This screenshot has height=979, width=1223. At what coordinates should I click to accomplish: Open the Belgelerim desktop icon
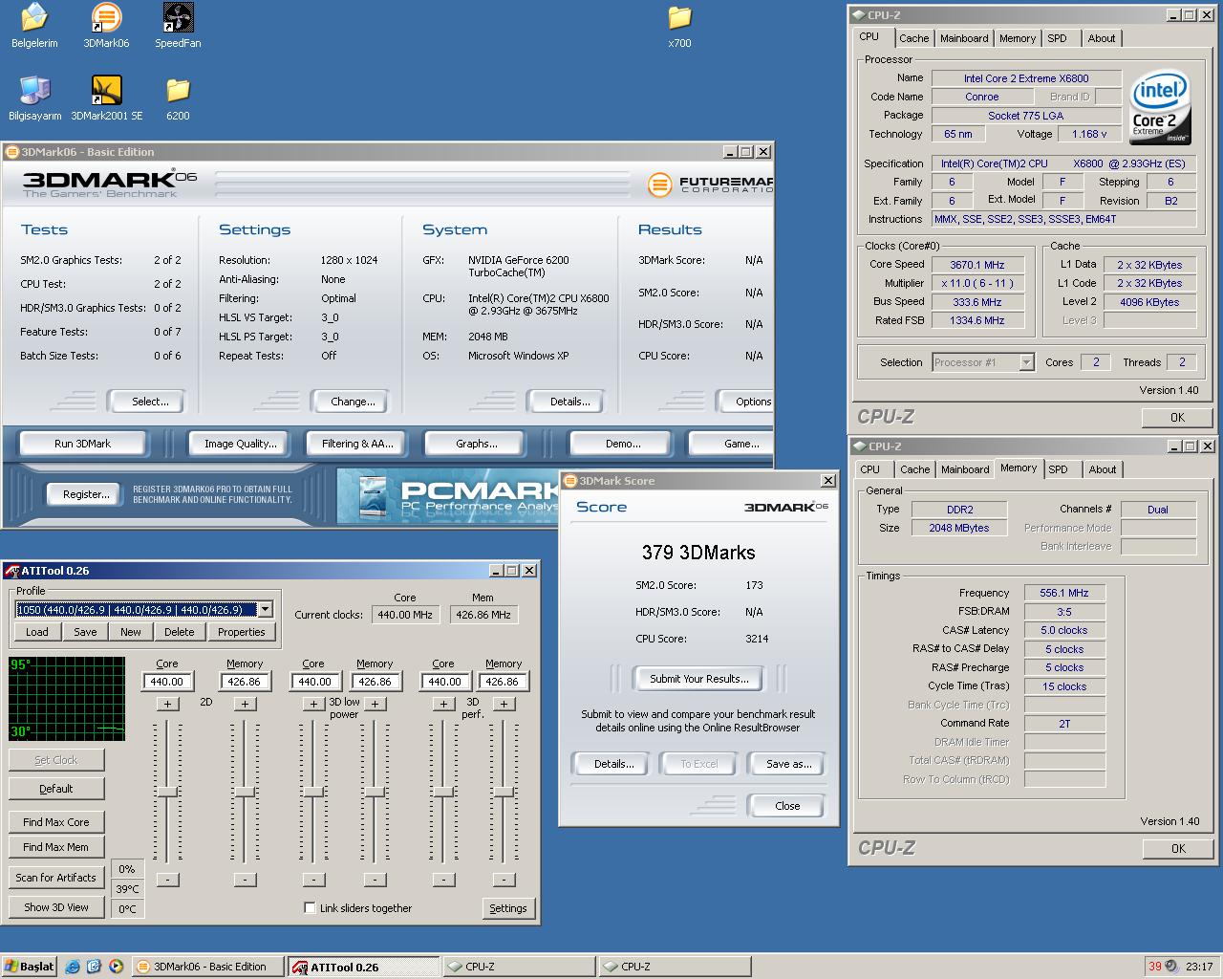34,26
